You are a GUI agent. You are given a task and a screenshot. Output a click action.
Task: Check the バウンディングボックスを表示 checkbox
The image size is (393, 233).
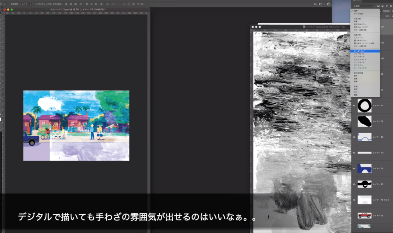tap(35, 4)
